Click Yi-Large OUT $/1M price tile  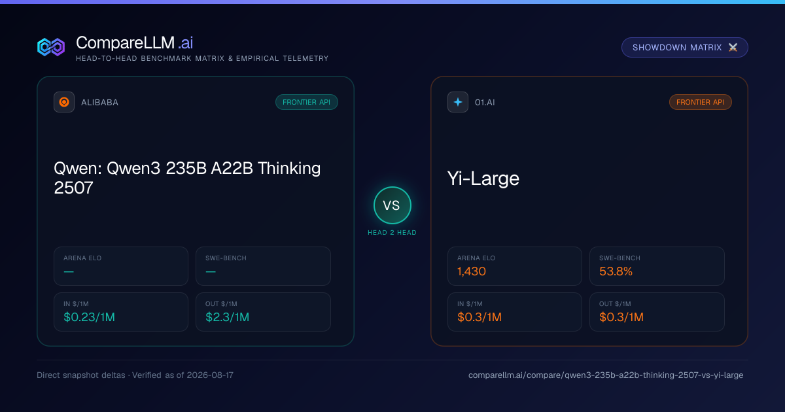(x=657, y=312)
